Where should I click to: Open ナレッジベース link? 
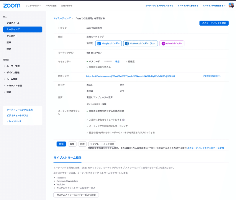14,121
